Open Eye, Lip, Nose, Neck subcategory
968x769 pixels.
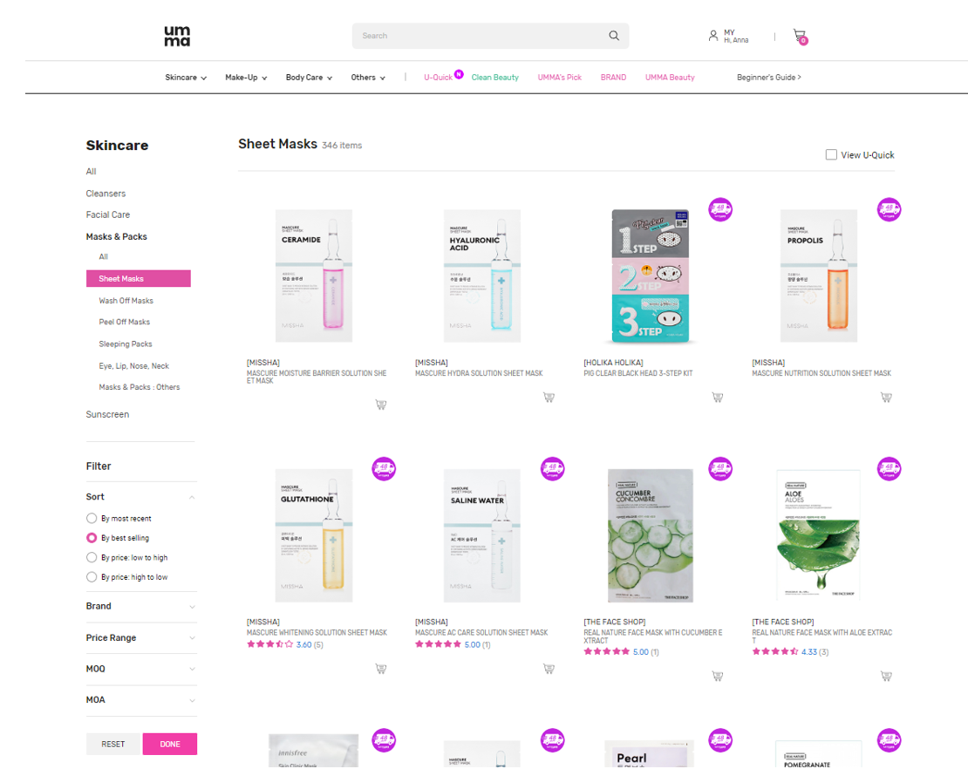[x=134, y=366]
